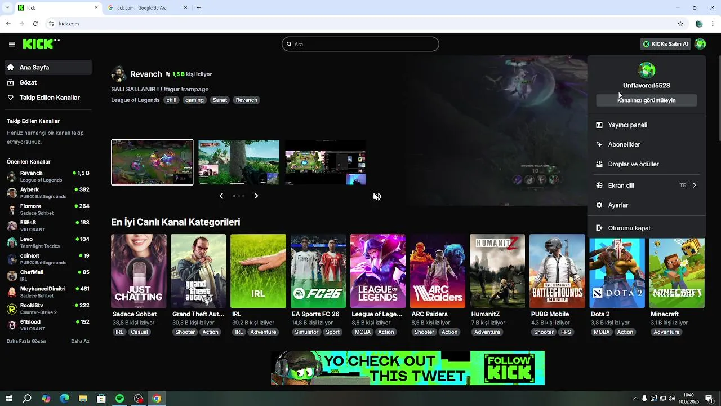Click the Windows Start button

click(x=8, y=399)
